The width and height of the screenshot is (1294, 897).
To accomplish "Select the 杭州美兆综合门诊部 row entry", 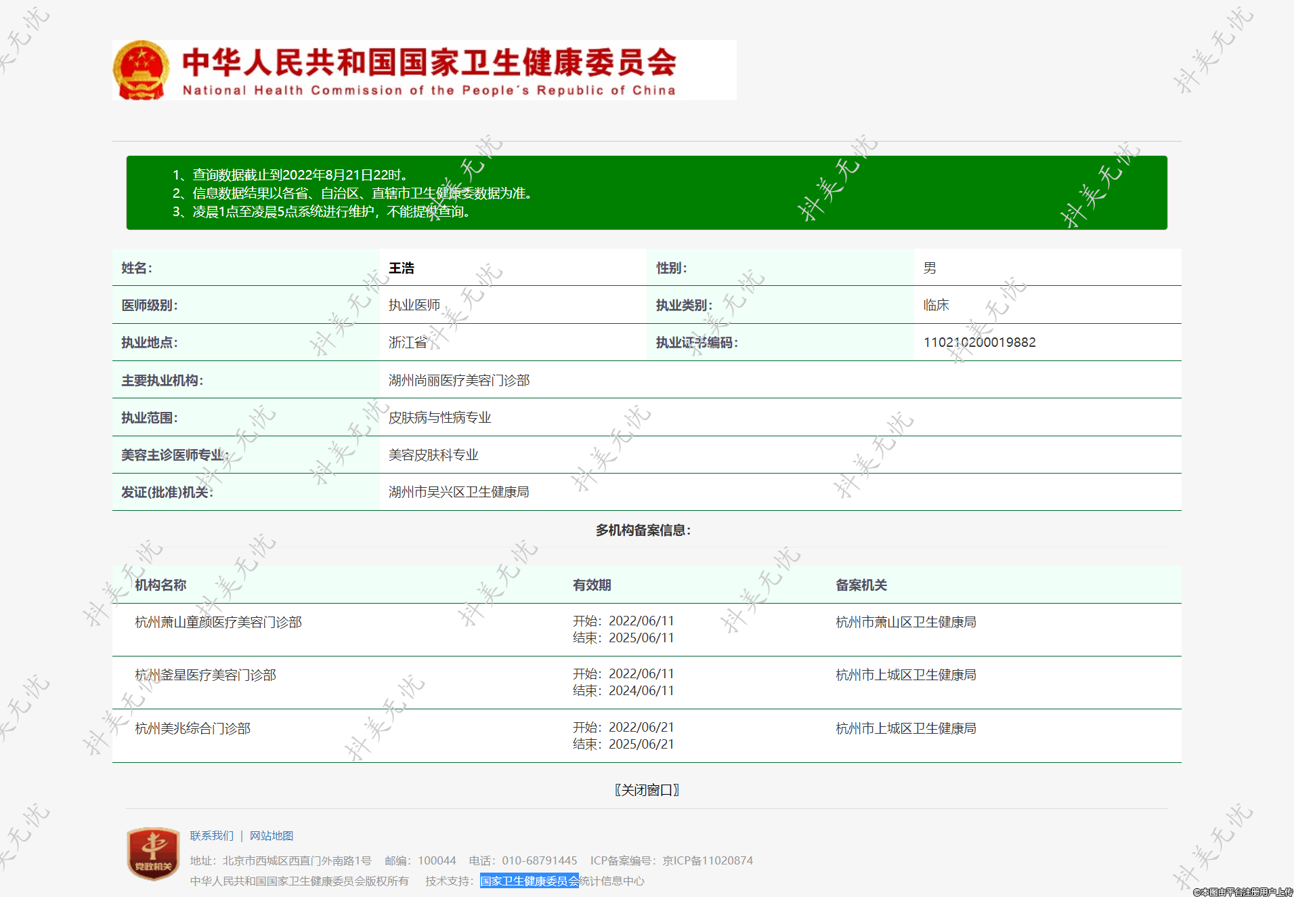I will (192, 728).
